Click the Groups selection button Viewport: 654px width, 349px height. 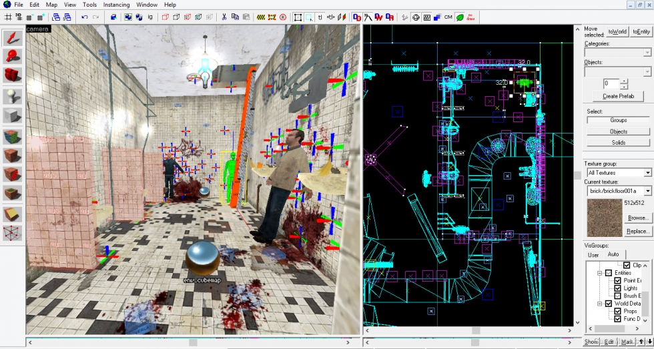coord(618,120)
